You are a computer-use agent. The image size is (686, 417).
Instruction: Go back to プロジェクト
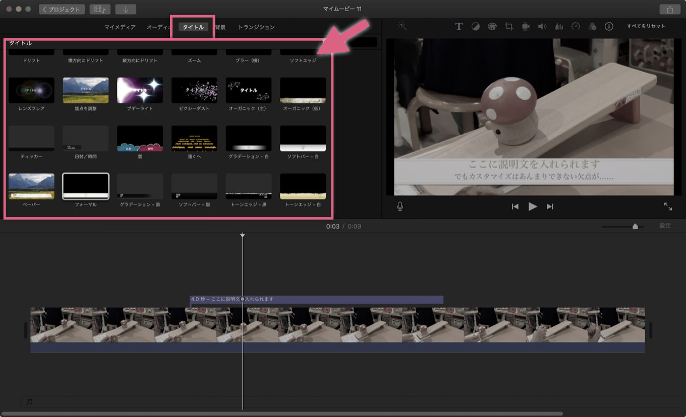(62, 9)
